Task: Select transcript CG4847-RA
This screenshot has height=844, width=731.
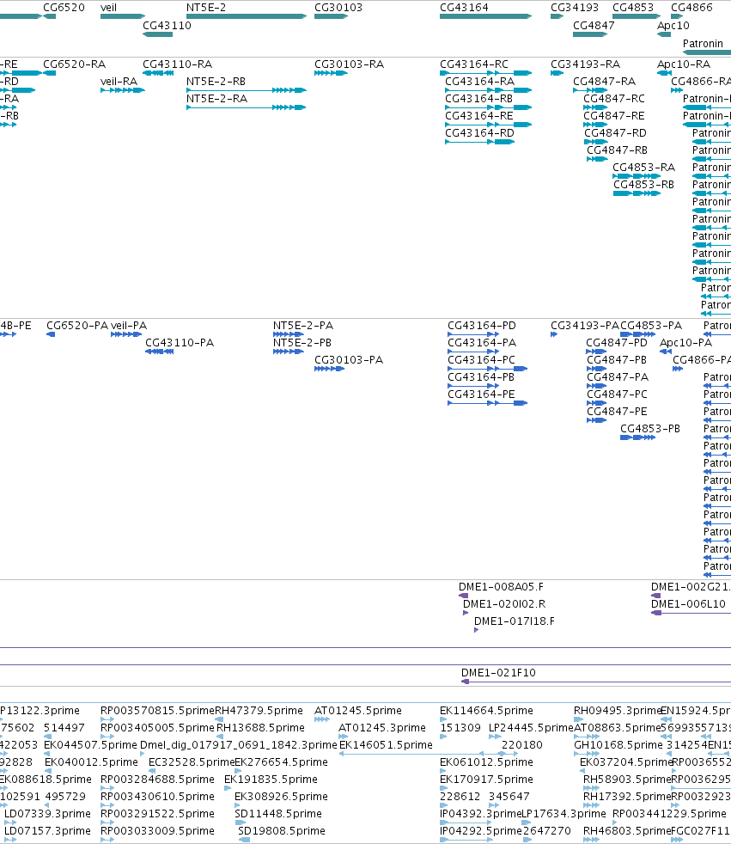Action: click(604, 82)
